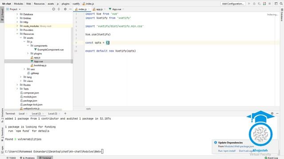
Task: Click inside the terminal command prompt
Action: 103,151
